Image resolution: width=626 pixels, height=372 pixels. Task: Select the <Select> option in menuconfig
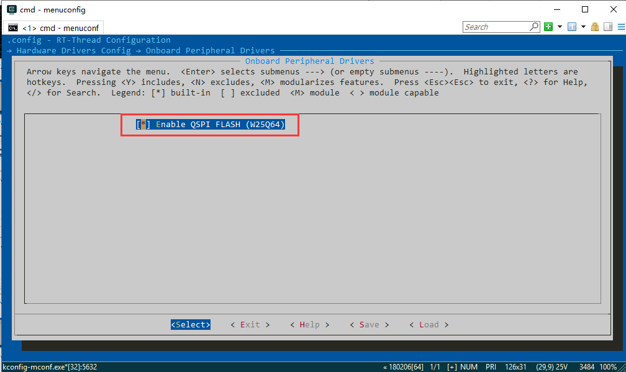tap(191, 324)
